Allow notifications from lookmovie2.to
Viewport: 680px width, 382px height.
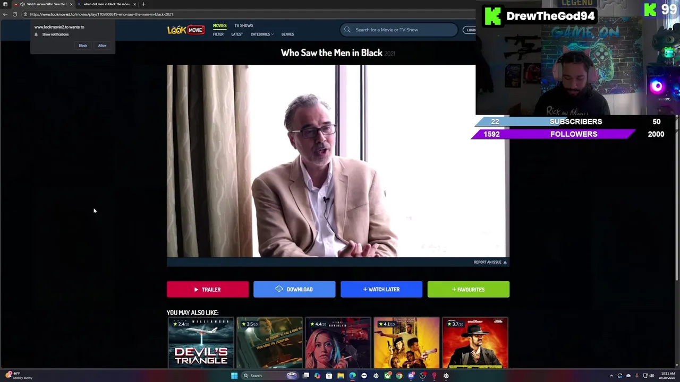102,46
